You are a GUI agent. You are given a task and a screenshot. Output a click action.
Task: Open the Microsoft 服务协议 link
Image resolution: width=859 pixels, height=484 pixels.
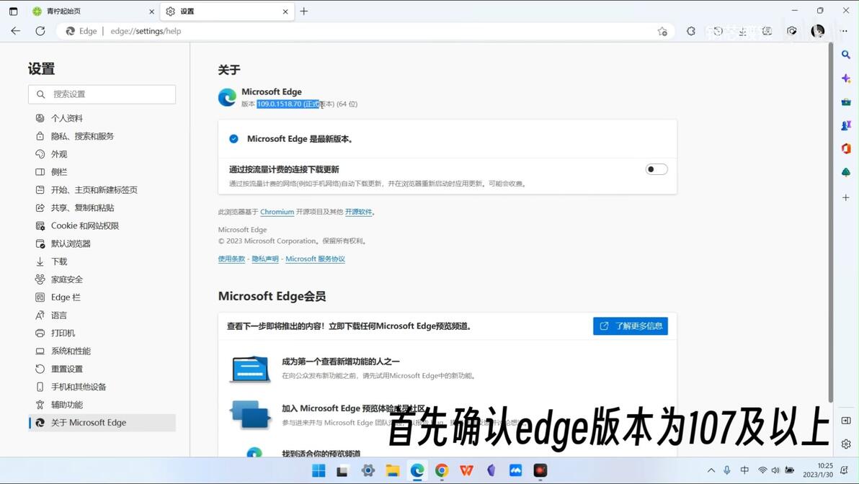coord(315,259)
